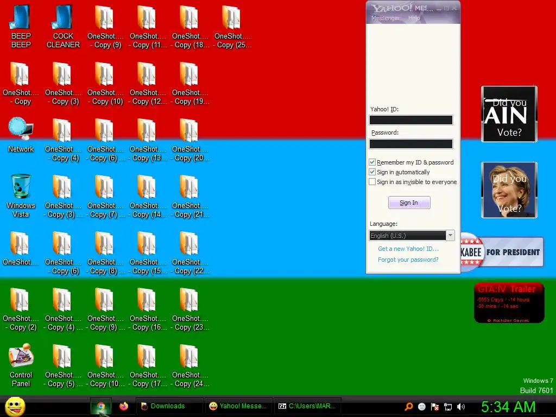Select the OneShot Copy (2) folder
Image resolution: width=556 pixels, height=417 pixels.
[21, 309]
